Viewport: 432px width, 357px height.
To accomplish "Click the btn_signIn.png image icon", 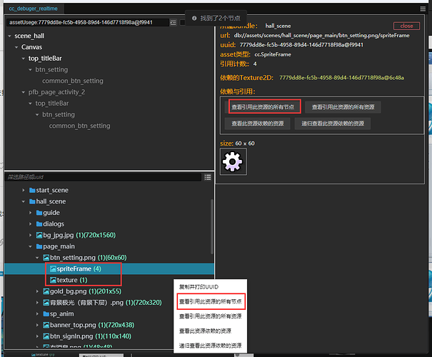I will (46, 336).
